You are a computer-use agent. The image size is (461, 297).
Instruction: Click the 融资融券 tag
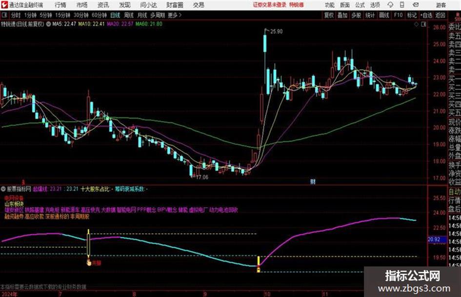tap(14, 217)
